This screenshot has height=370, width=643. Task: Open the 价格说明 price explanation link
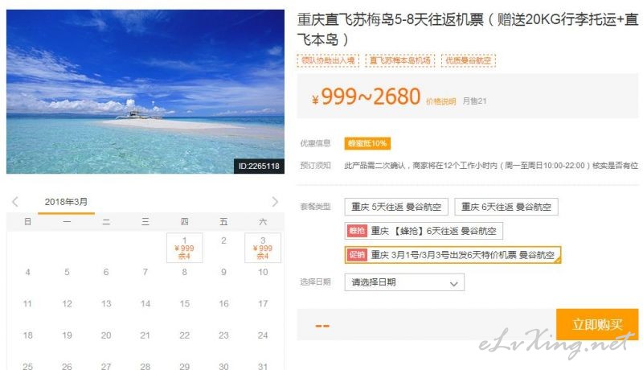pyautogui.click(x=440, y=101)
